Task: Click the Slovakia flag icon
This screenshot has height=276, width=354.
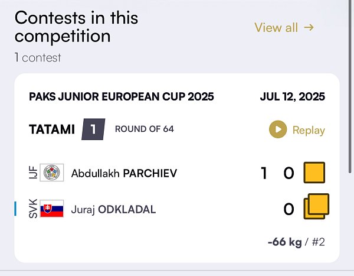Action: point(52,209)
